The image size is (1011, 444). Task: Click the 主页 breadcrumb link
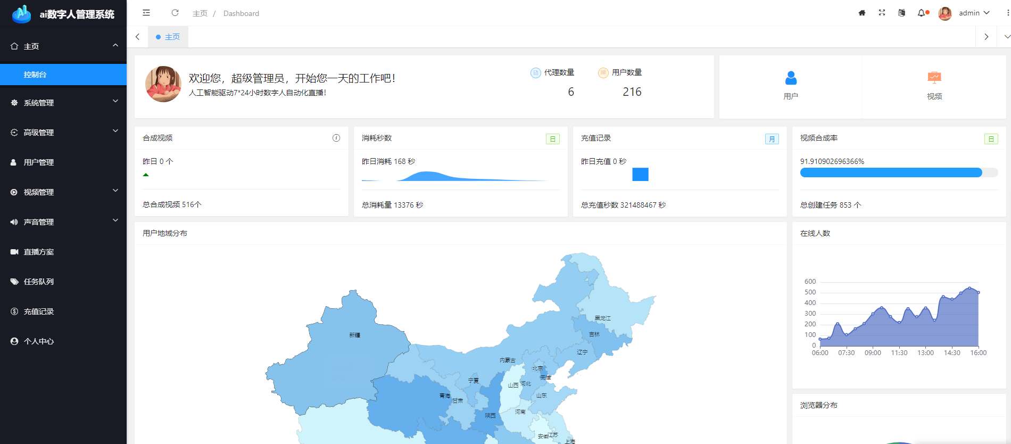[x=200, y=13]
